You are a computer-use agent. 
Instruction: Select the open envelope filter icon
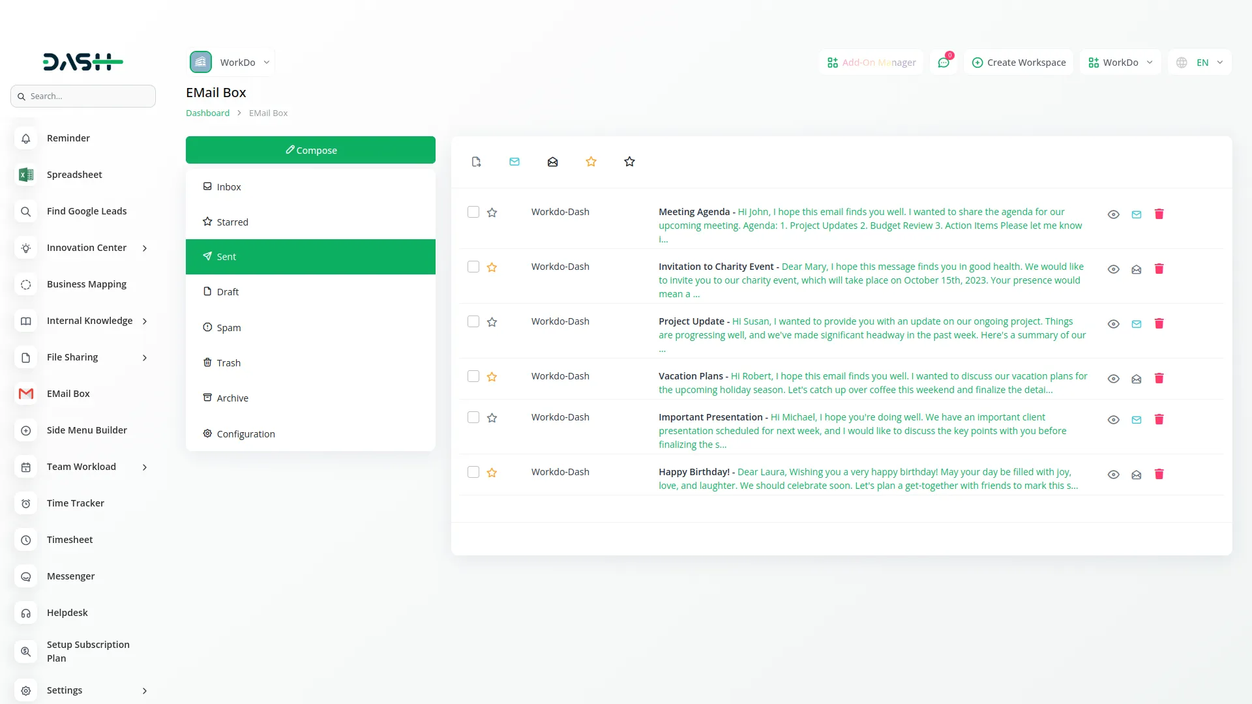552,162
